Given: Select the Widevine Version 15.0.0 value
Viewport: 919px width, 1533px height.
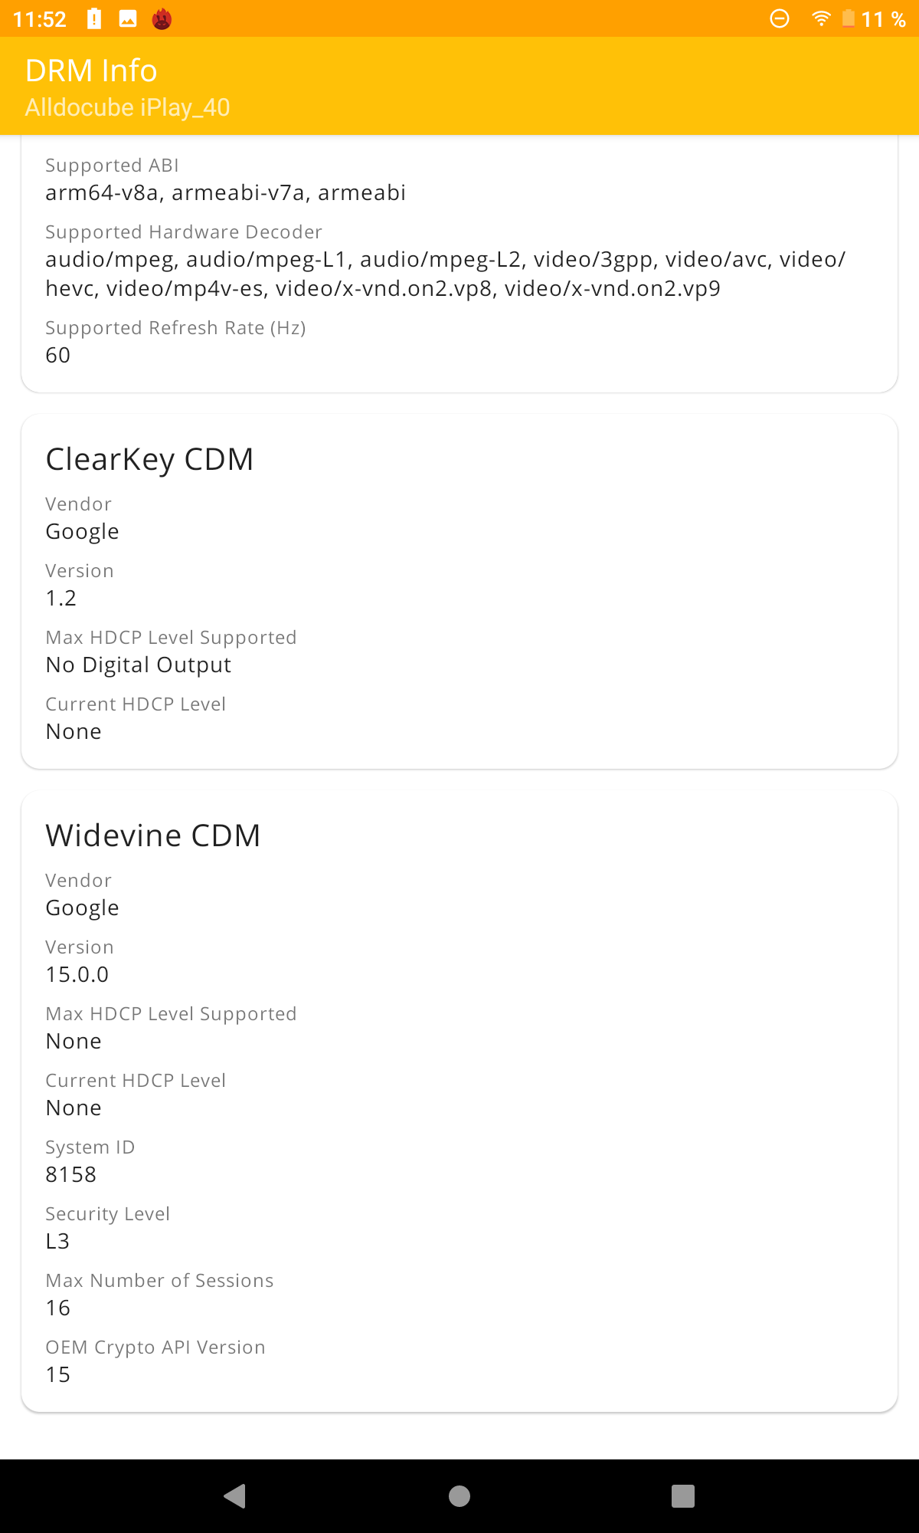Looking at the screenshot, I should (x=77, y=974).
